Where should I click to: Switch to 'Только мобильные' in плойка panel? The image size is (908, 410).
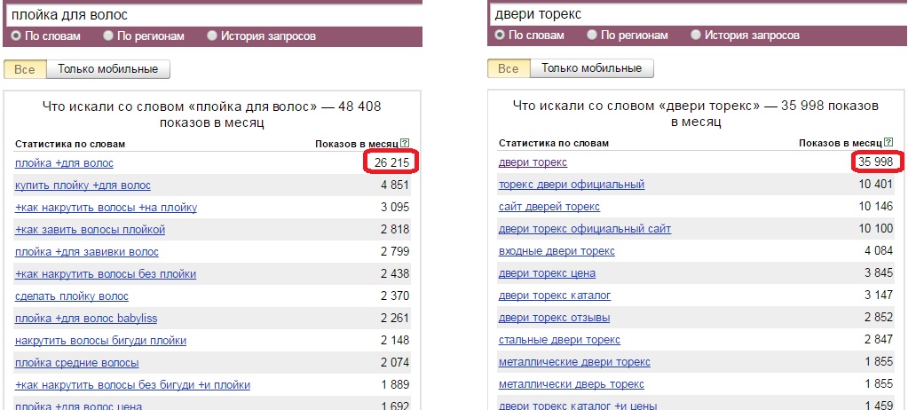107,69
